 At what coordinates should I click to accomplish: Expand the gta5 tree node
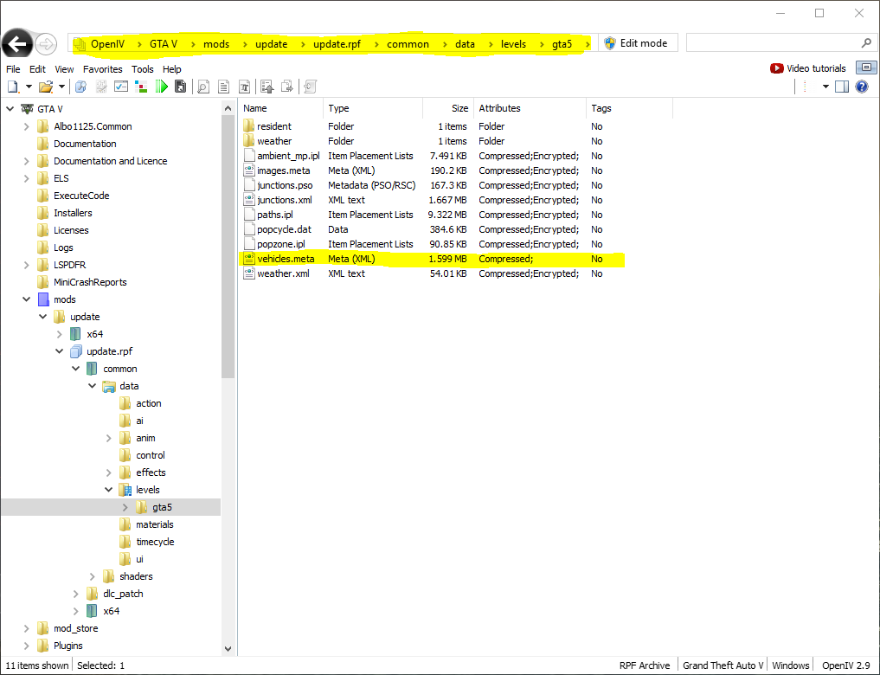[x=125, y=507]
